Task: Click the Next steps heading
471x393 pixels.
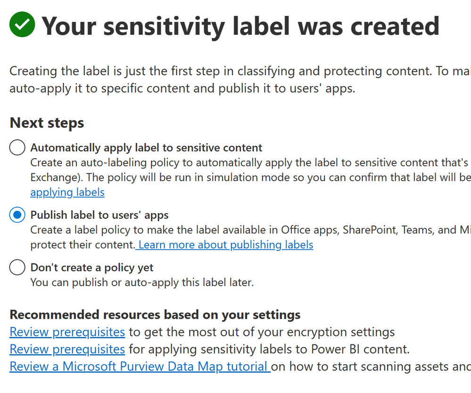Action: click(x=47, y=122)
